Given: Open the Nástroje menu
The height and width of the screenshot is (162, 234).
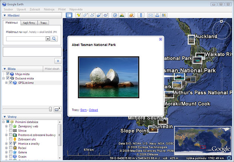Looking at the screenshot, I should (49, 9).
